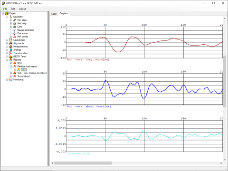The width and height of the screenshot is (228, 171).
Task: Click the vertical scrollbar thumb in graphics pane
Action: tap(225, 81)
